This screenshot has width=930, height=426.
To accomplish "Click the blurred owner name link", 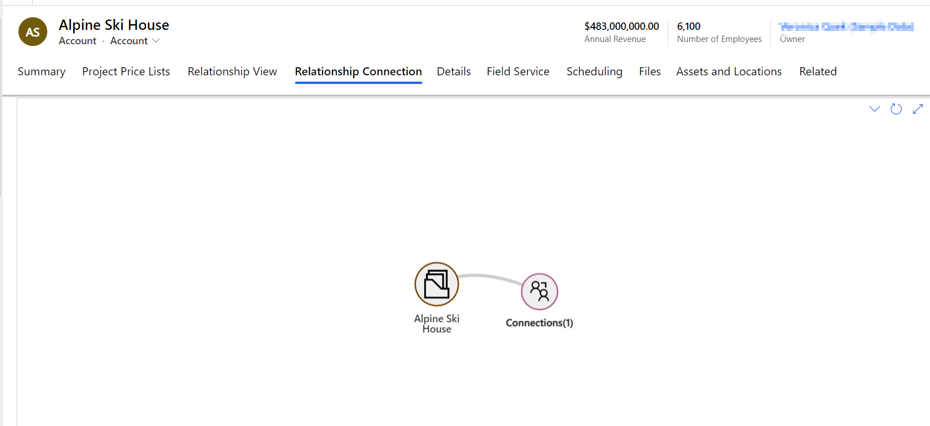I will coord(846,26).
